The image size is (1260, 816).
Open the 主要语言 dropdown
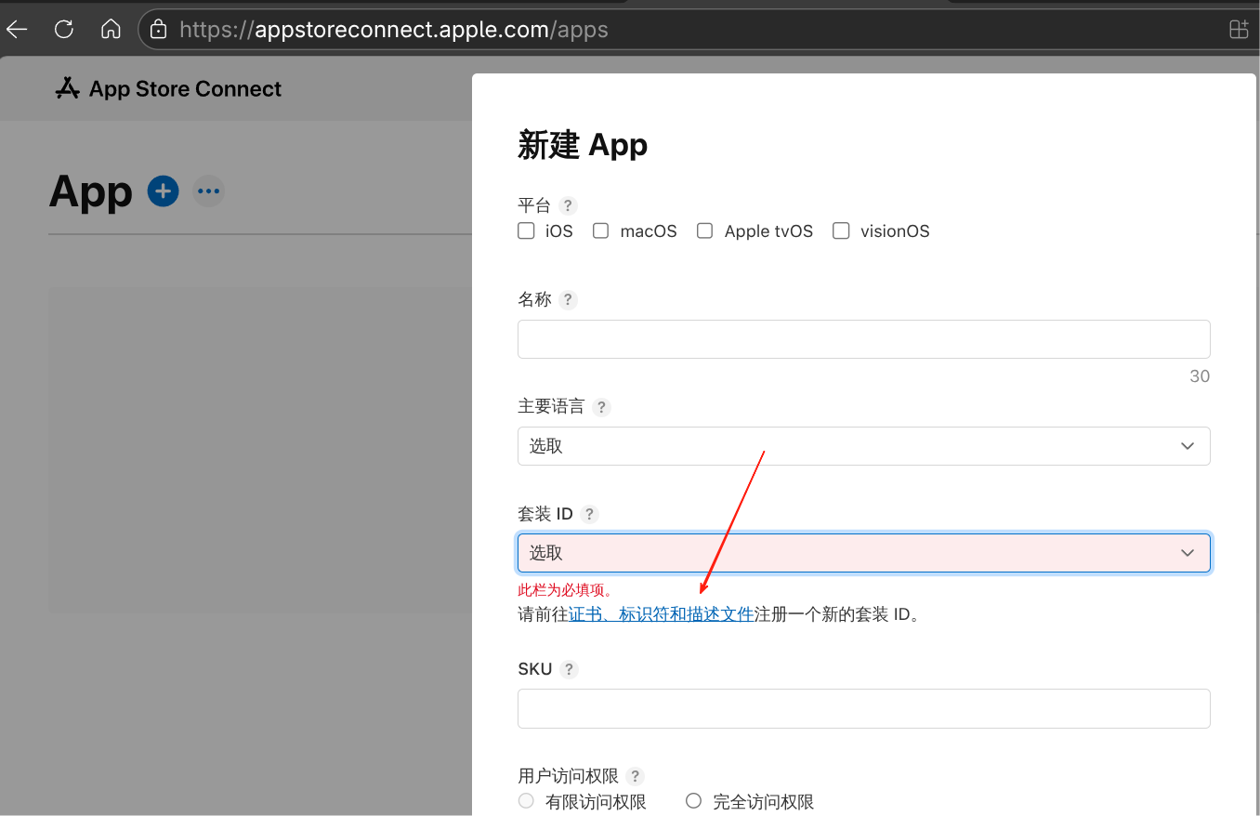click(x=864, y=446)
